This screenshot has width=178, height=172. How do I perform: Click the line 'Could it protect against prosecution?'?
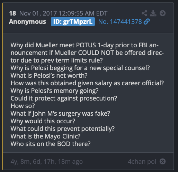64,98
